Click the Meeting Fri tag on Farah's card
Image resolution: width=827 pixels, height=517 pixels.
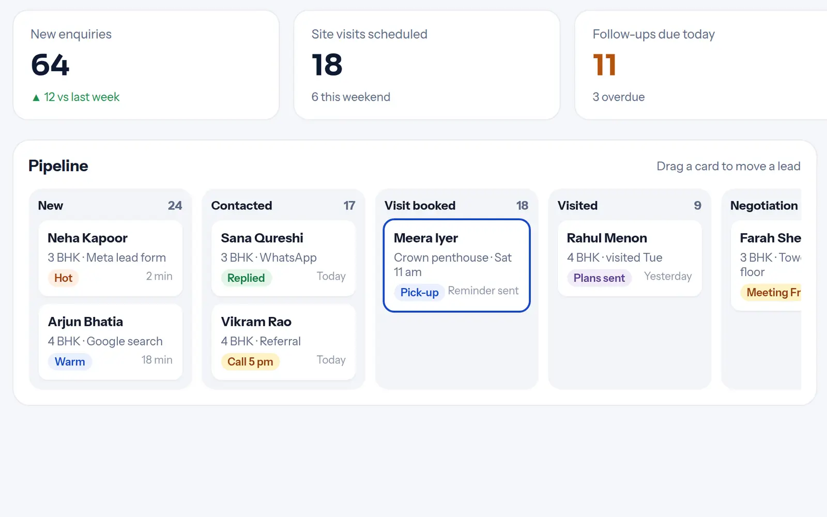point(771,293)
